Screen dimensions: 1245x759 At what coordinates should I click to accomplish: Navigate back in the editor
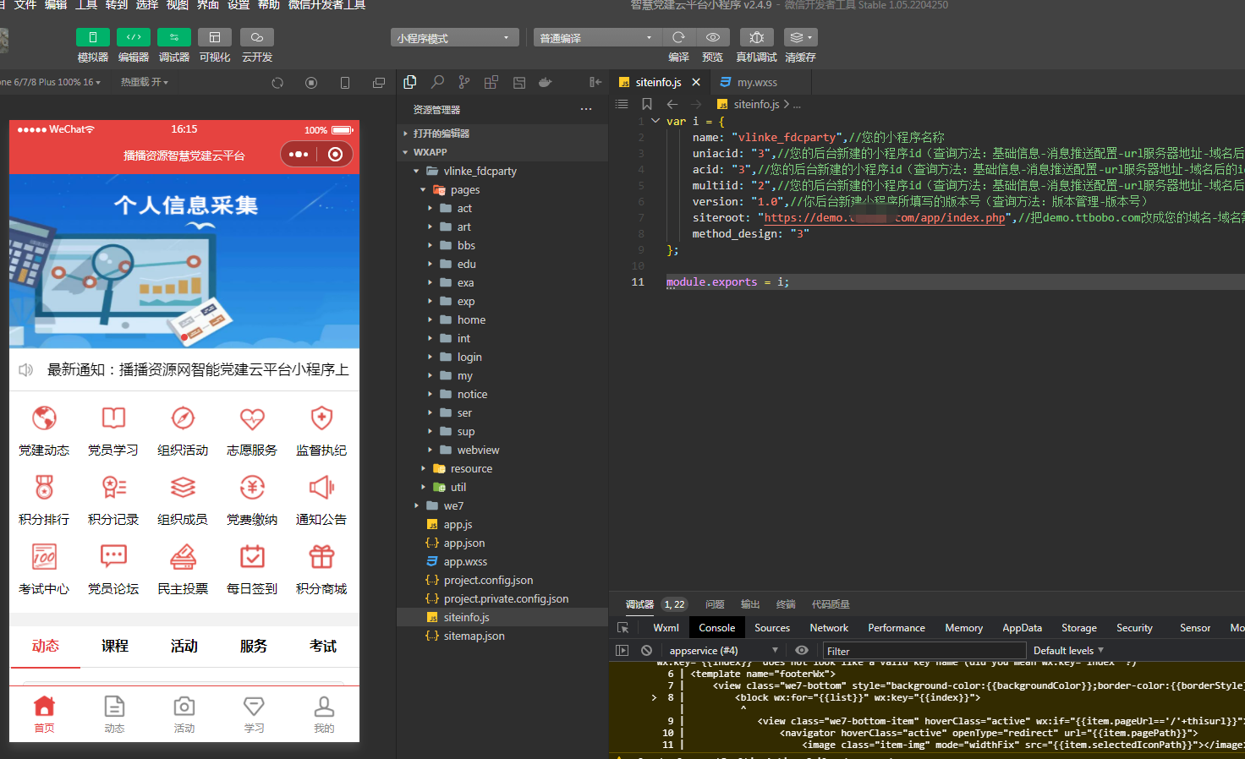tap(672, 104)
